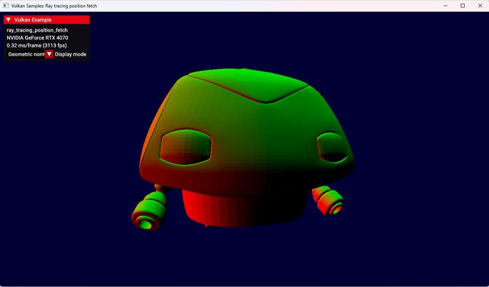
Task: Click the ms/frame fps counter text
Action: tap(36, 45)
